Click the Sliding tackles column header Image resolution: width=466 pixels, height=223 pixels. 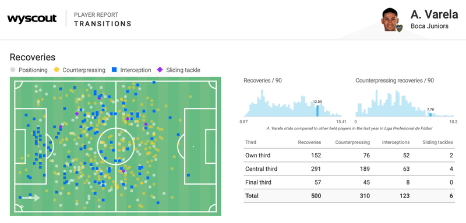pos(438,142)
